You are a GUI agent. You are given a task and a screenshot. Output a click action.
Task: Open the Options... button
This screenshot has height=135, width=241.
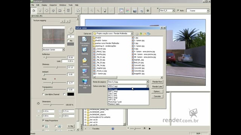pyautogui.click(x=157, y=91)
